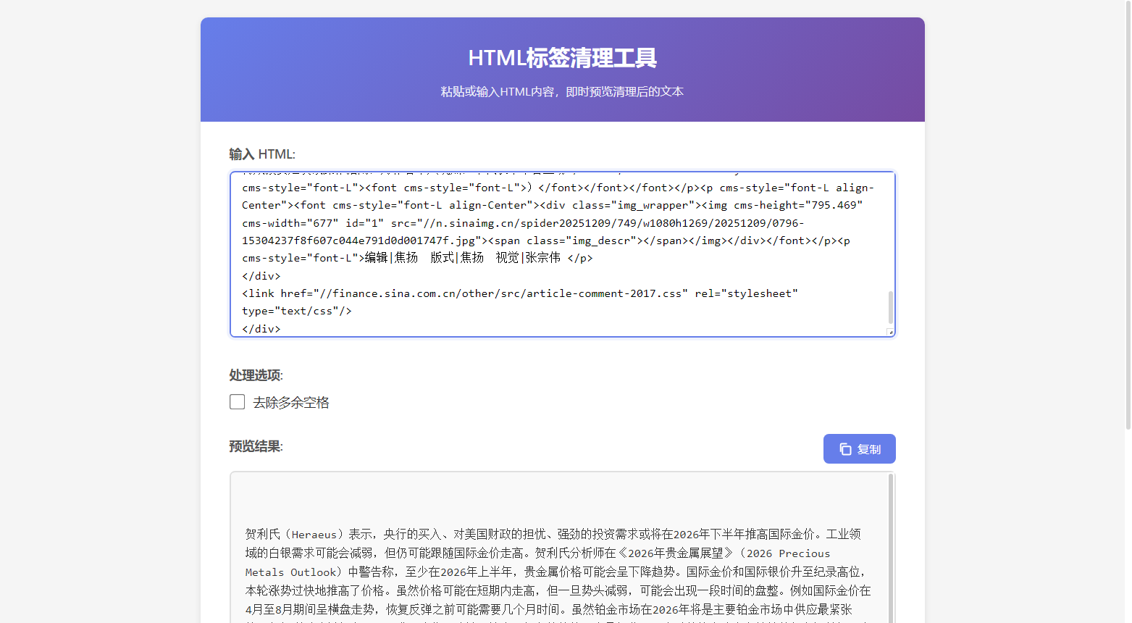
Task: Click the copy icon in the 复制 button
Action: click(x=845, y=449)
